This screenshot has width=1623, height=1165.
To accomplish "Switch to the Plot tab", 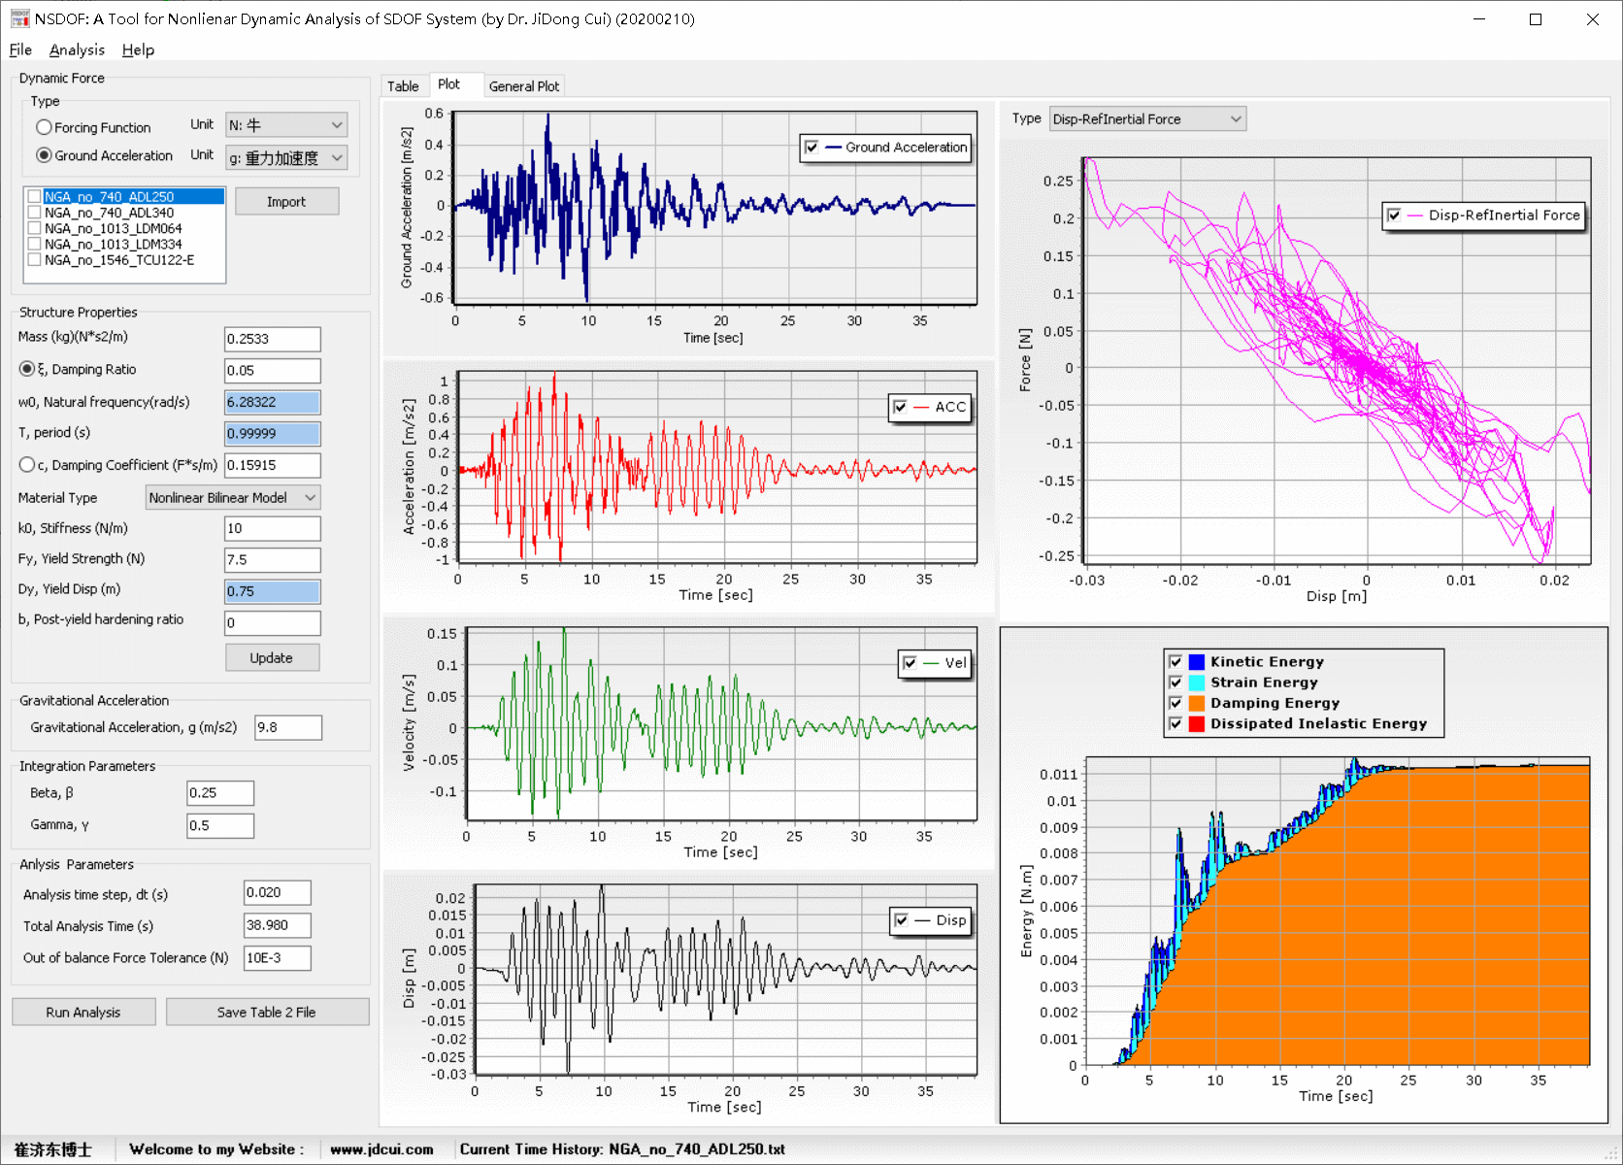I will click(448, 84).
